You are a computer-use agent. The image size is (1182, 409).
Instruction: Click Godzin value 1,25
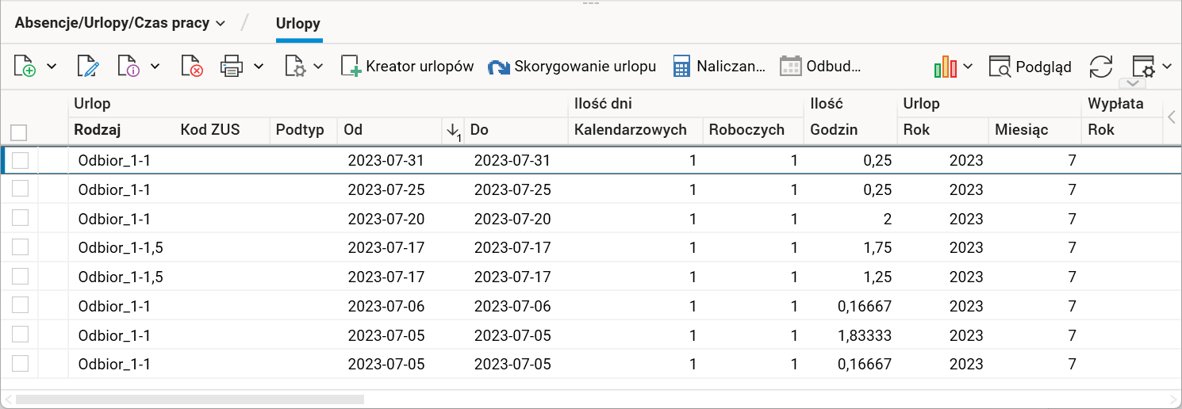(x=877, y=277)
